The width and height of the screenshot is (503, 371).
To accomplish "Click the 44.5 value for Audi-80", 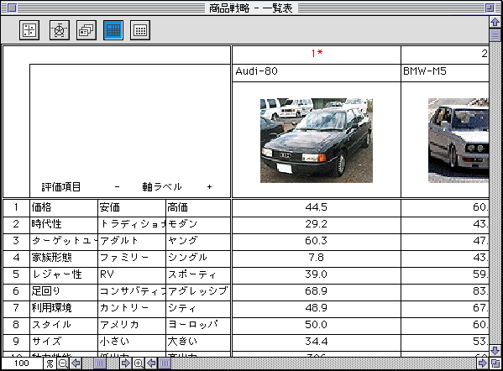I will 317,207.
